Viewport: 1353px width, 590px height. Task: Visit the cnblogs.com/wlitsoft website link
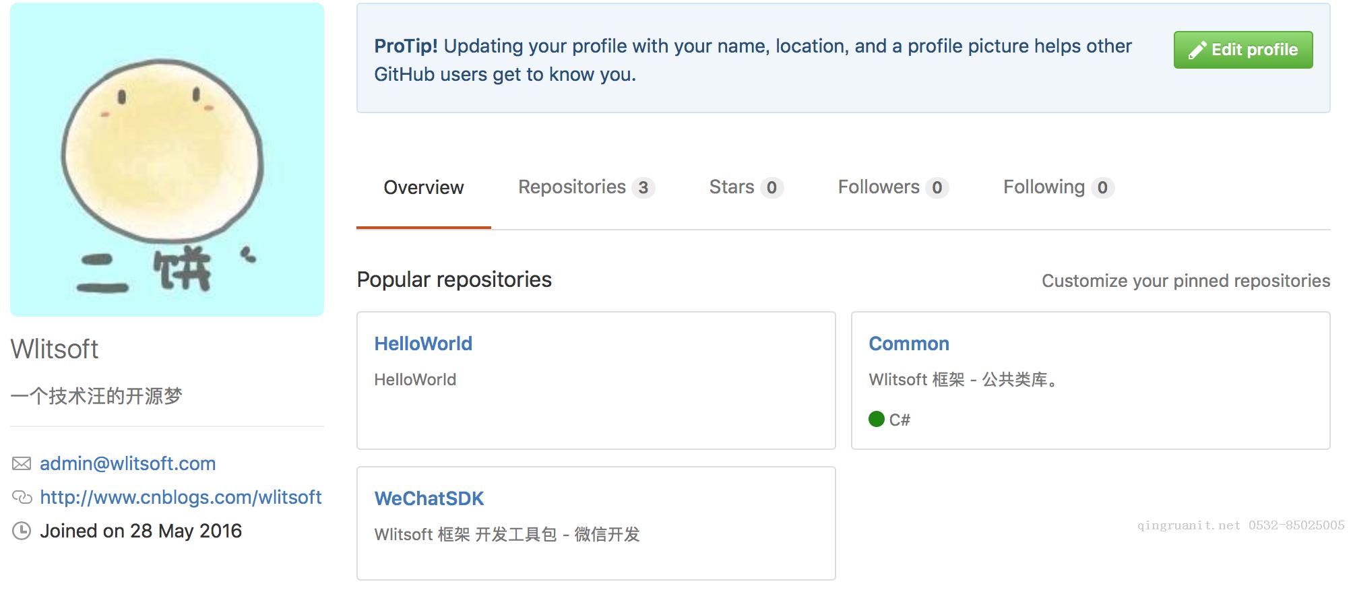click(181, 498)
